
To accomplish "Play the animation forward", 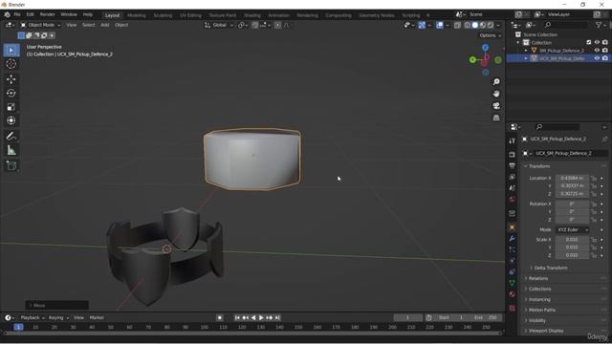I will [261, 318].
